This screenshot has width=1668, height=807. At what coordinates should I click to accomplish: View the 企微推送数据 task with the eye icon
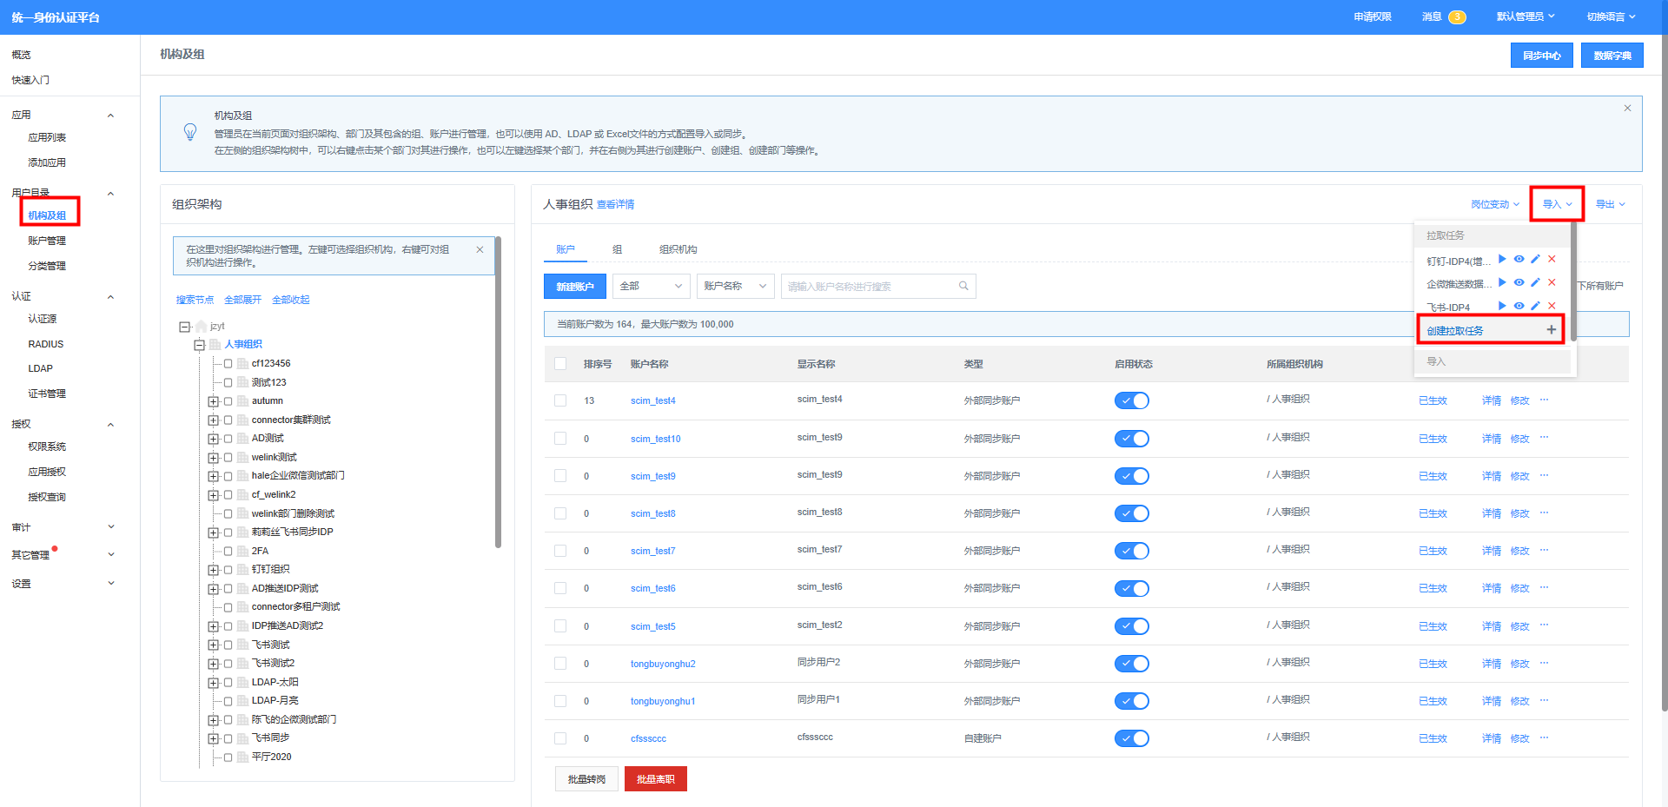[x=1519, y=282]
